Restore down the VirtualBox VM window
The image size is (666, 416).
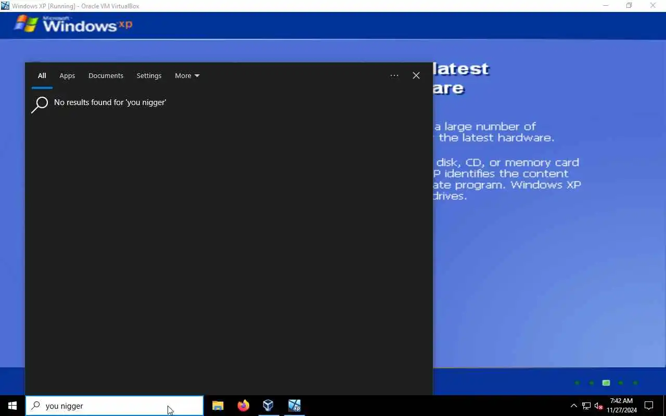629,6
